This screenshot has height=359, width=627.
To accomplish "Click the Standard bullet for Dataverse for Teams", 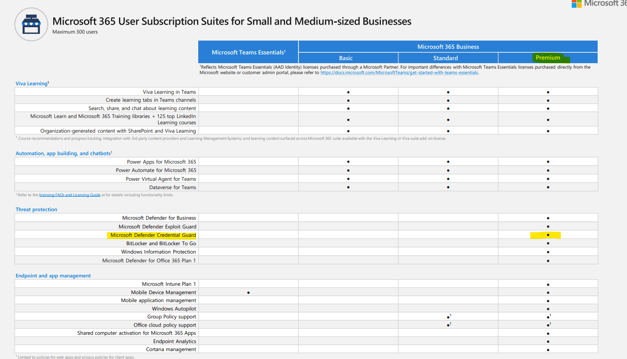I will [448, 187].
